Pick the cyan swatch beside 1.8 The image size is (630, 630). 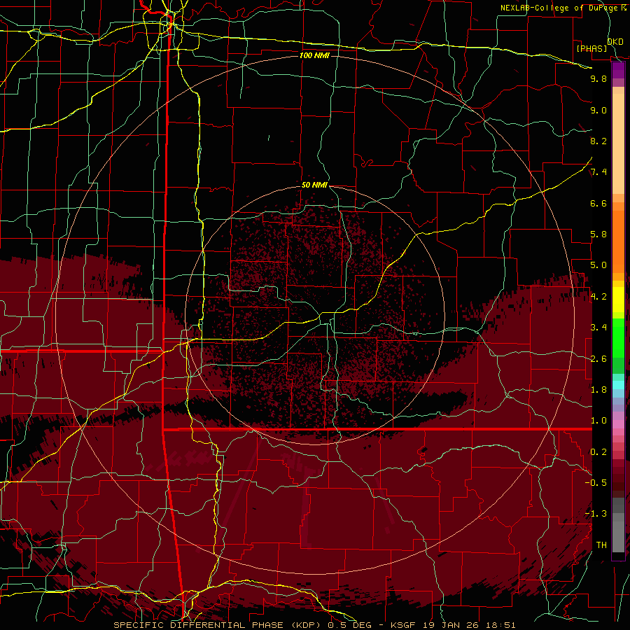[618, 385]
